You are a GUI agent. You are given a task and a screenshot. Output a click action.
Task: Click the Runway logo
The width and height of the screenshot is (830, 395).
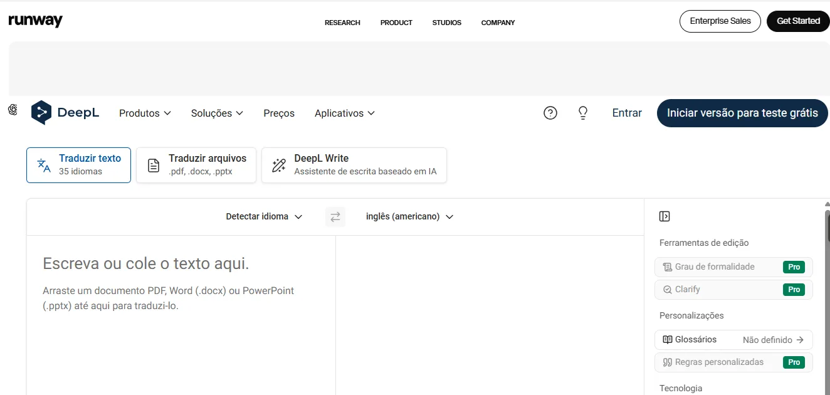(x=35, y=21)
